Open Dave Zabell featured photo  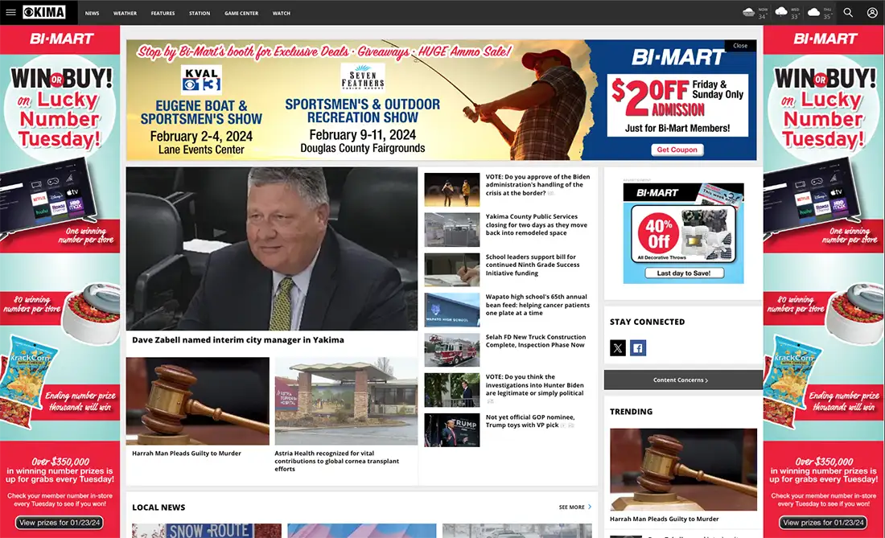coord(271,248)
